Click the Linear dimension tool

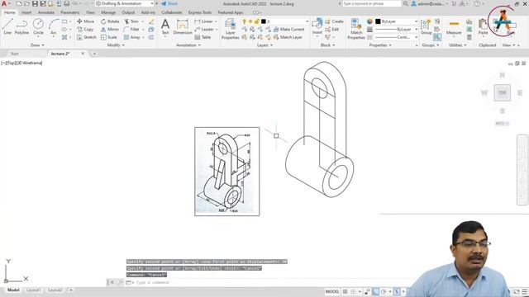204,21
